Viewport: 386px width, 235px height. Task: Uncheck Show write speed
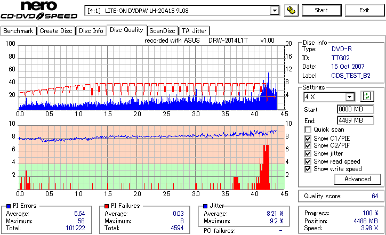pos(308,169)
